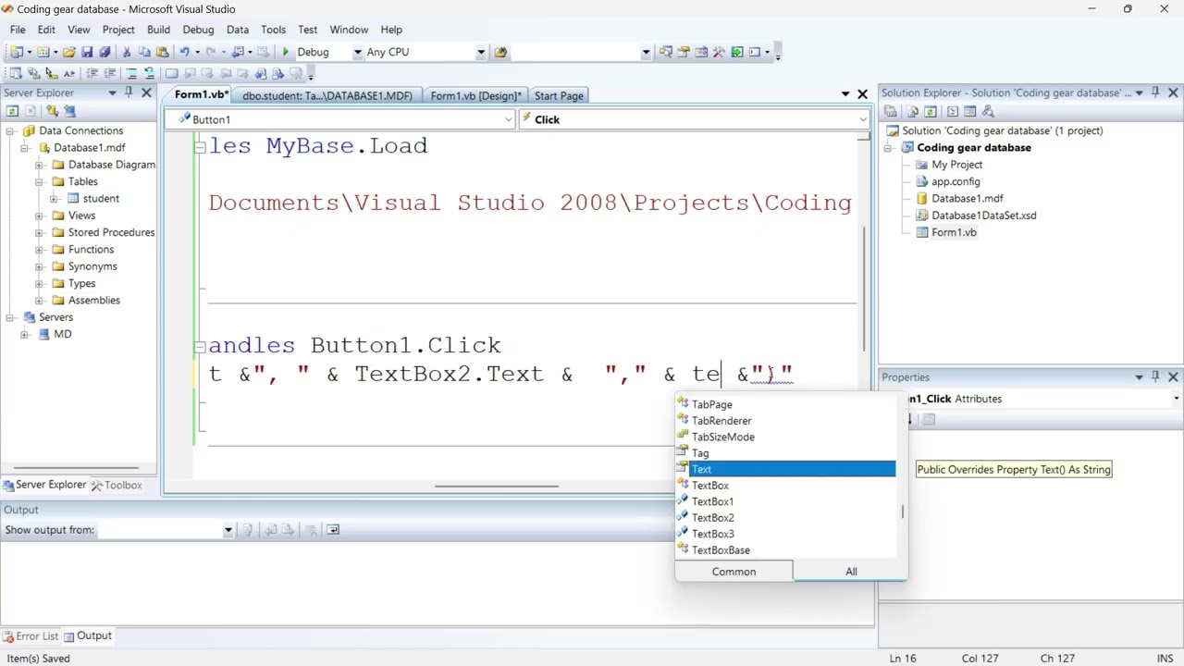
Task: Open the Tools menu
Action: pos(273,30)
